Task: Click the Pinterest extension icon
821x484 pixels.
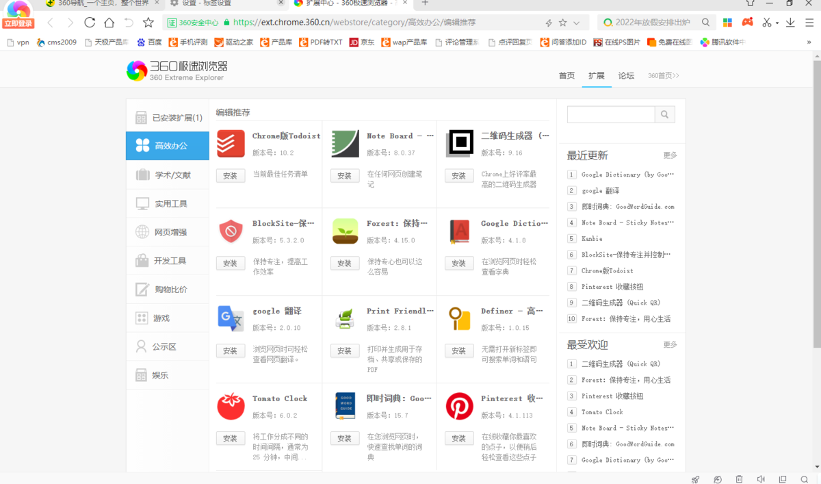Action: (x=458, y=406)
